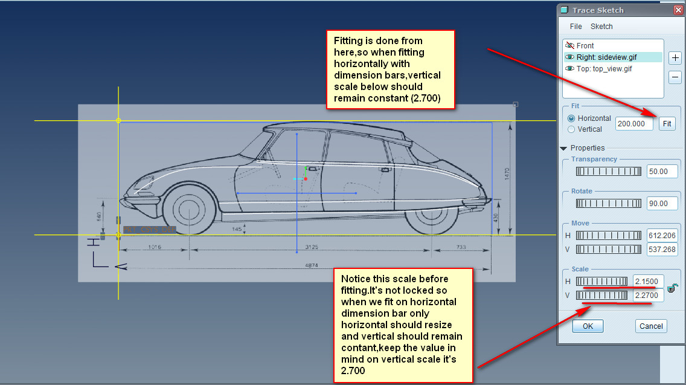Image resolution: width=686 pixels, height=385 pixels.
Task: Click the upper yellow guide intersection handle
Action: [118, 120]
